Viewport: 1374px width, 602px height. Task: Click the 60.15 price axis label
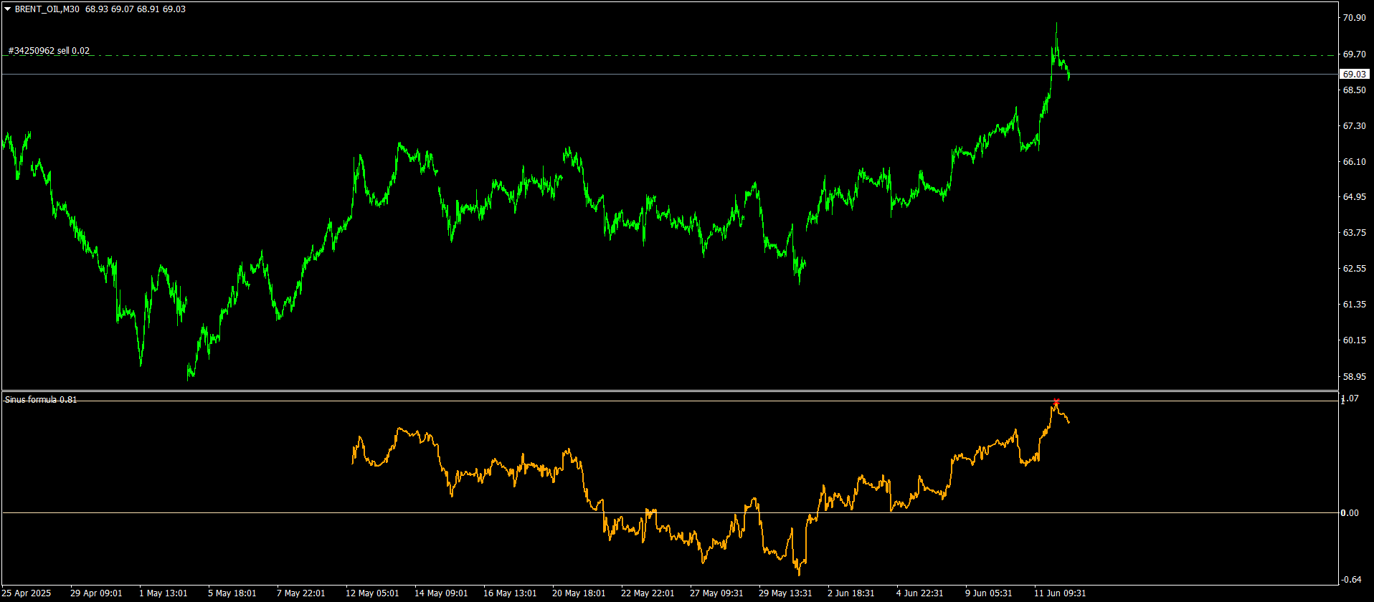coord(1354,340)
